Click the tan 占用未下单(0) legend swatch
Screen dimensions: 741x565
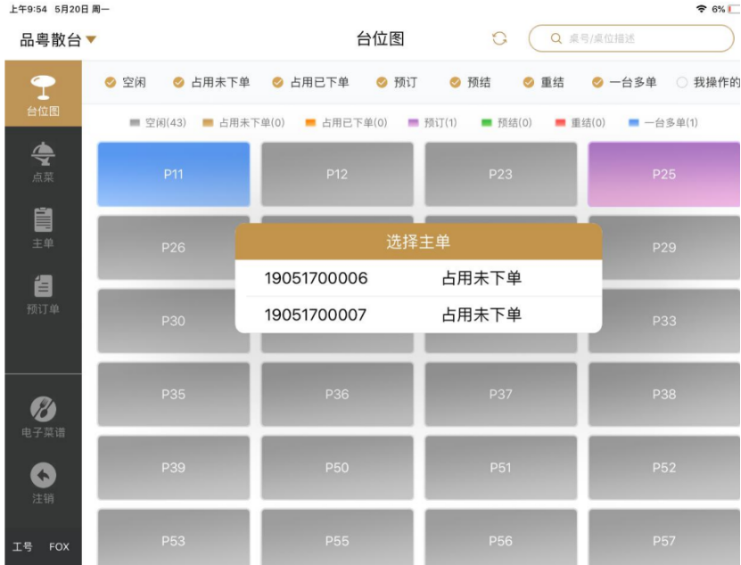point(208,123)
